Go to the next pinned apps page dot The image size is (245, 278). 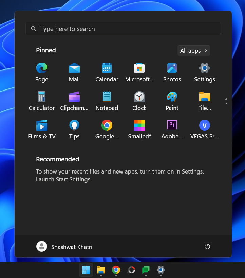click(226, 103)
